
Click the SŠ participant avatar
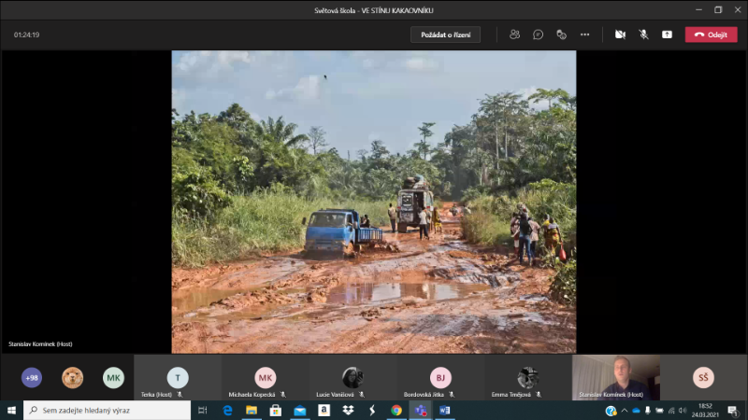[x=703, y=378]
